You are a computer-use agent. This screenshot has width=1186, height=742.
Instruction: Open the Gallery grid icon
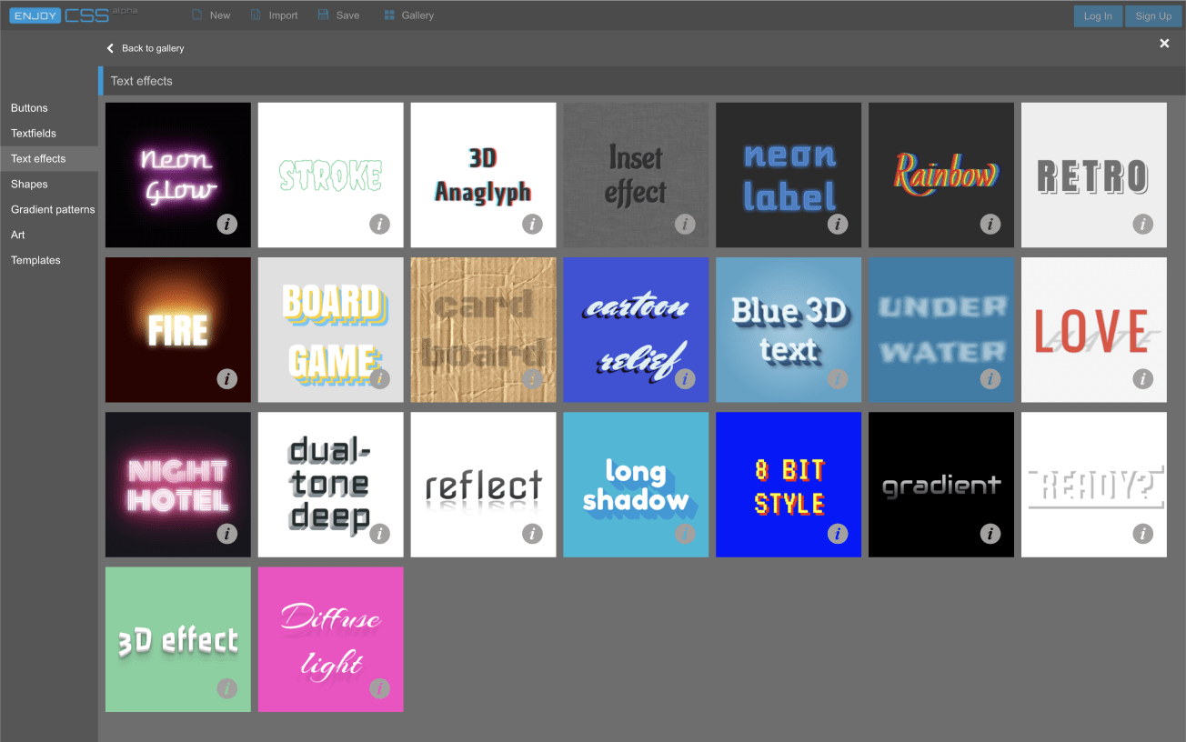(x=389, y=15)
